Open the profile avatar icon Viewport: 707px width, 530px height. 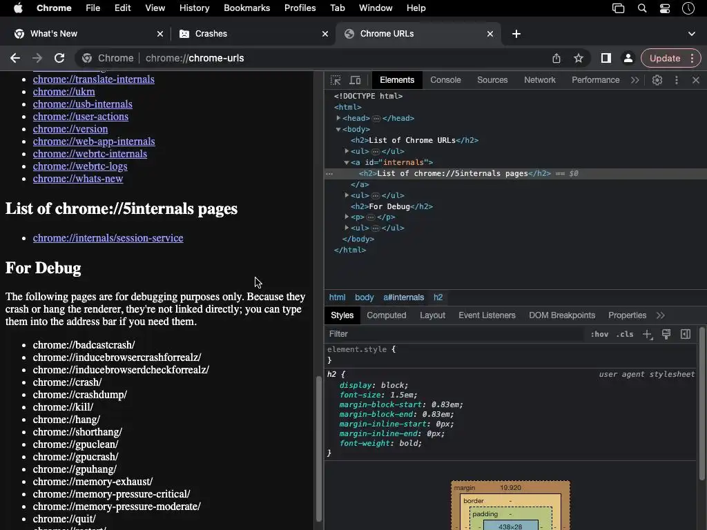tap(628, 58)
